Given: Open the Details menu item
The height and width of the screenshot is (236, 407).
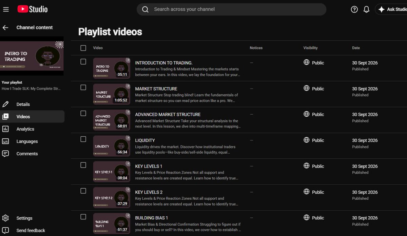Looking at the screenshot, I should 32,104.
